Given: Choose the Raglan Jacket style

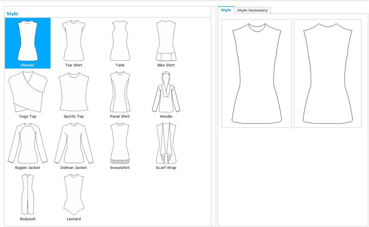Looking at the screenshot, I should click(x=28, y=143).
